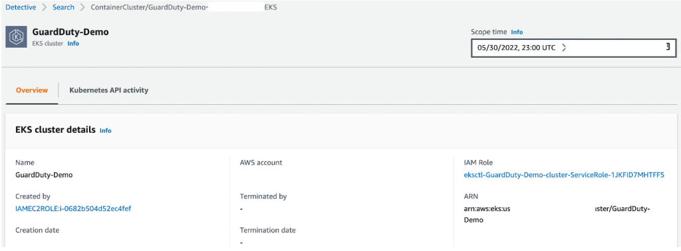The height and width of the screenshot is (251, 681).
Task: Click the EKS cluster details heading
Action: click(x=56, y=129)
